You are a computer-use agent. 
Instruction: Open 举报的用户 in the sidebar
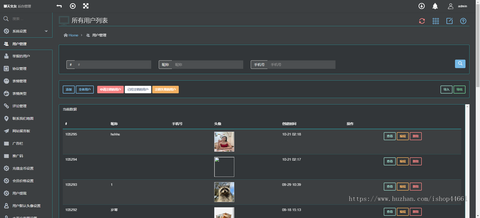coord(21,56)
